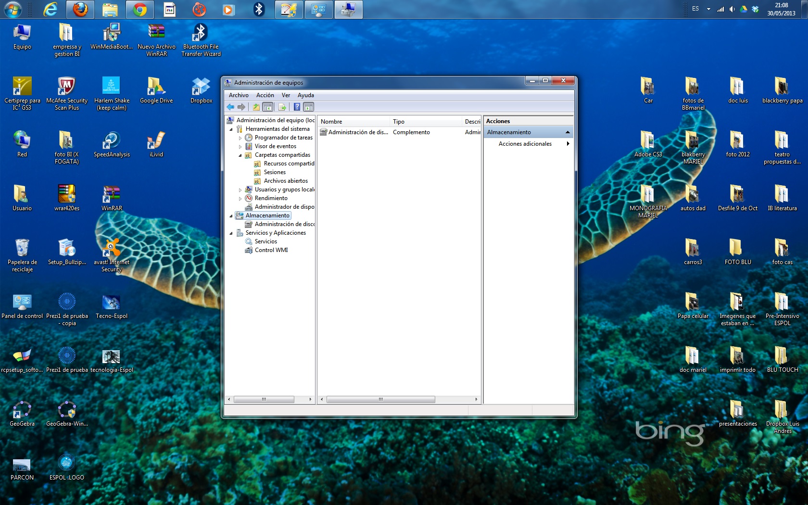Collapse the Carpetas compartidas node
808x505 pixels.
(x=240, y=155)
